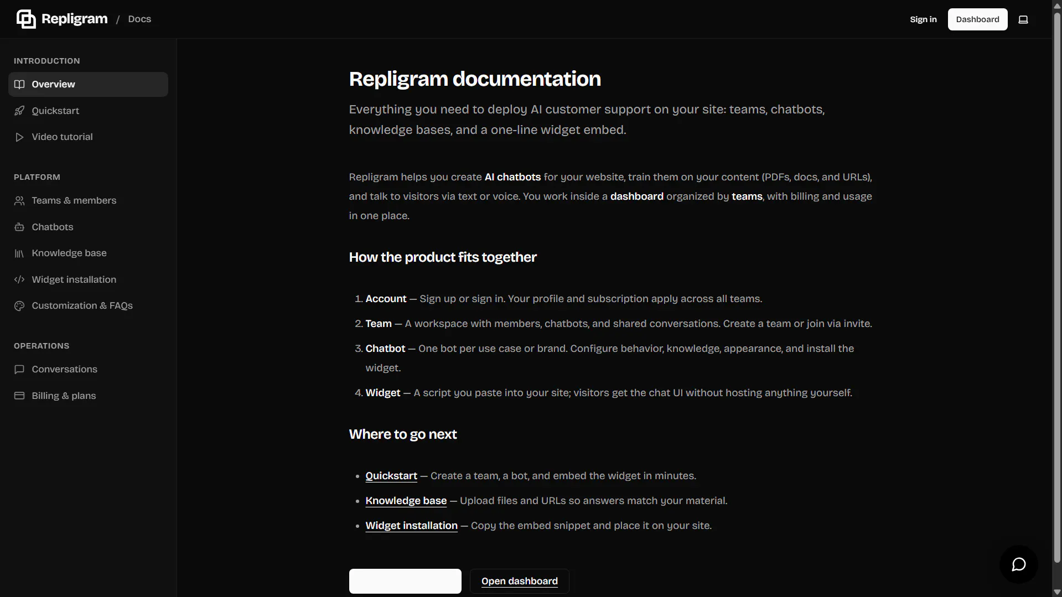Click the PLATFORM sidebar section label
The width and height of the screenshot is (1062, 597).
coord(37,177)
